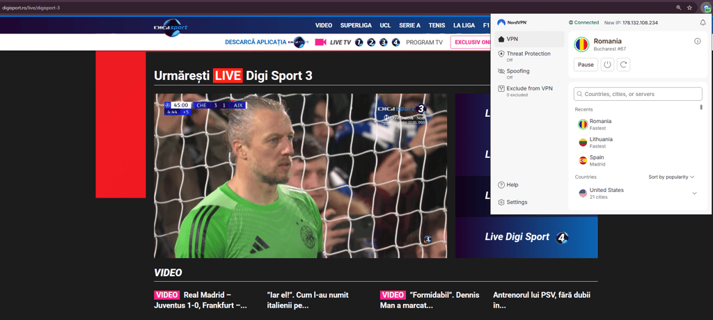The height and width of the screenshot is (320, 713).
Task: Click the pink Live TV camera icon
Action: click(x=320, y=42)
